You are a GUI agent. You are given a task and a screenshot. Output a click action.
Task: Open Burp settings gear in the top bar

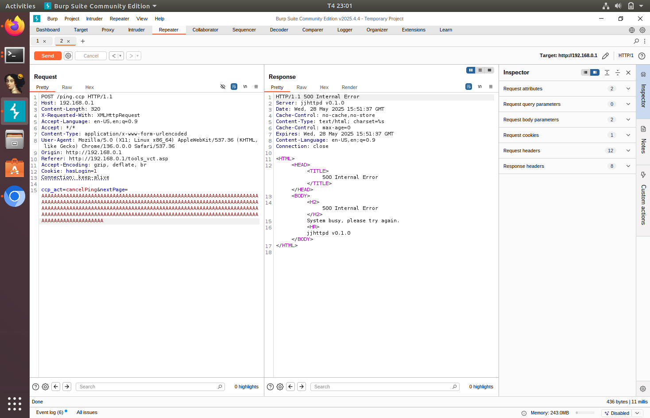point(642,30)
